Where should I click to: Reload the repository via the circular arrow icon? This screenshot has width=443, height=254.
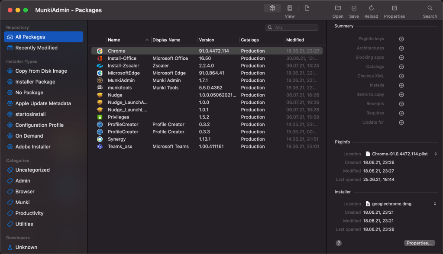click(371, 8)
